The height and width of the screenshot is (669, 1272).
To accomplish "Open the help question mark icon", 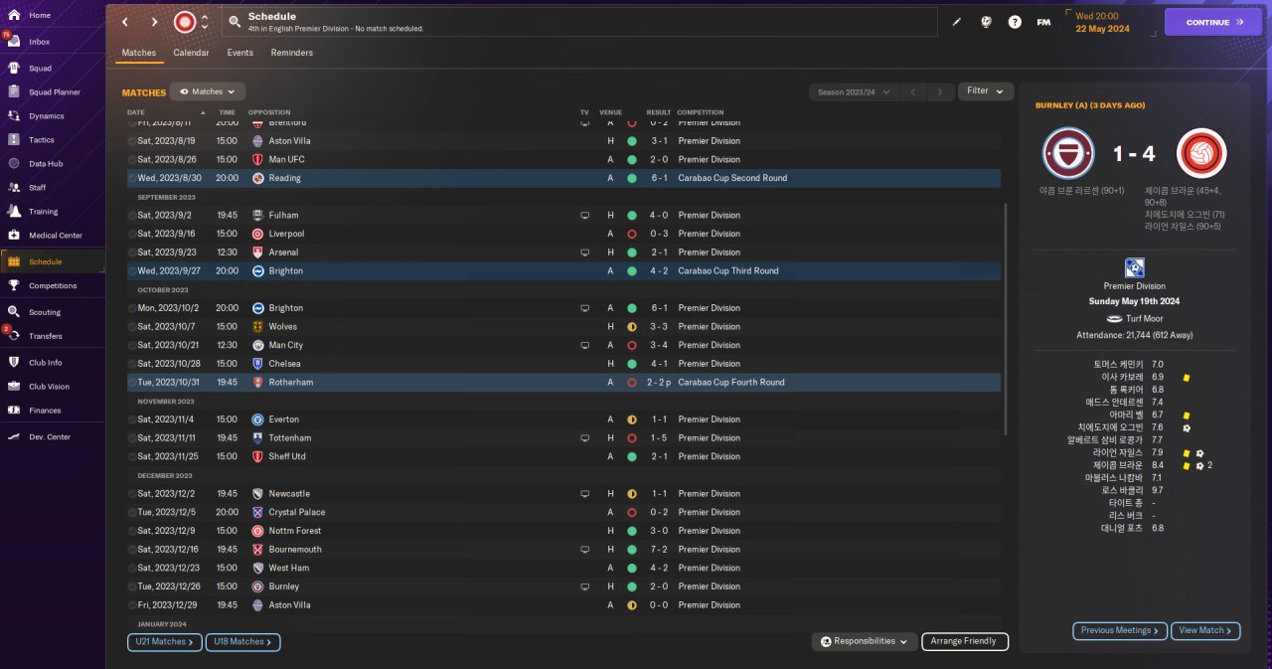I will pos(1015,22).
